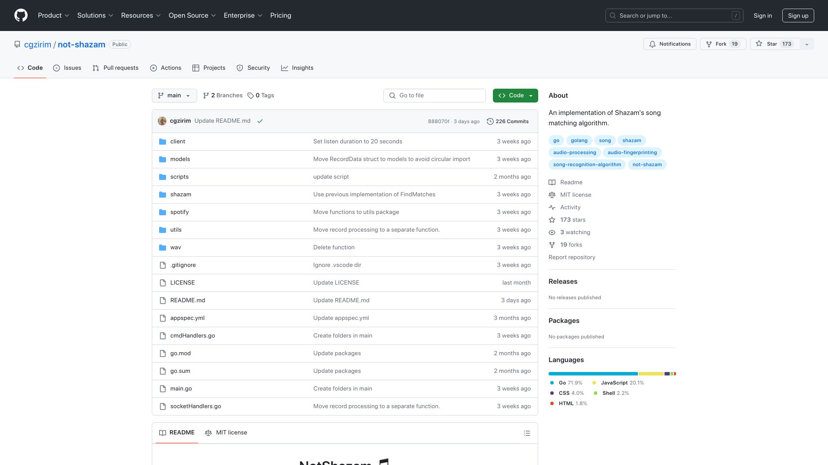
Task: Click the Sign up button
Action: pyautogui.click(x=798, y=15)
